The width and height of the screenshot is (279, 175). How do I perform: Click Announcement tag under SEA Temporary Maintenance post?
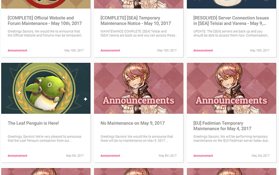tap(110, 50)
